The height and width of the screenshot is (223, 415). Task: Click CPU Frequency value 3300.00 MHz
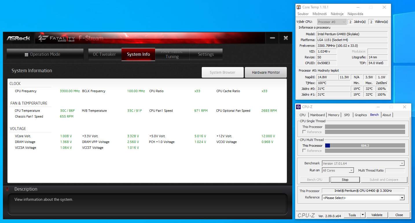tap(70, 91)
